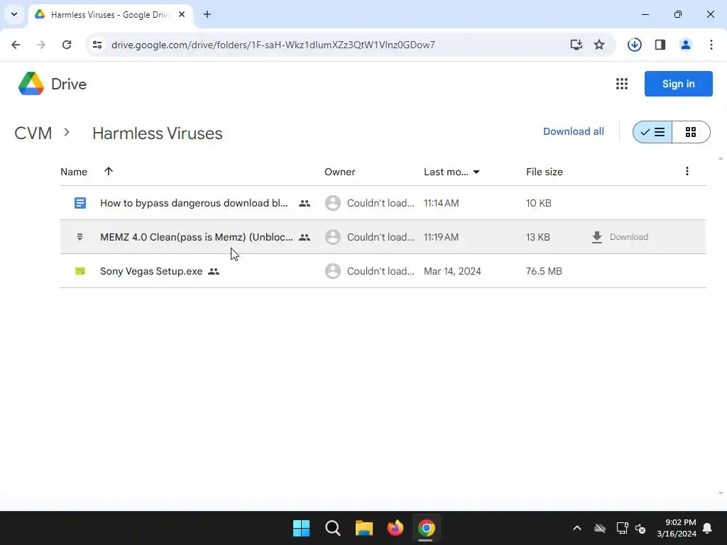Click the Owner column header
Viewport: 727px width, 545px height.
[x=340, y=172]
